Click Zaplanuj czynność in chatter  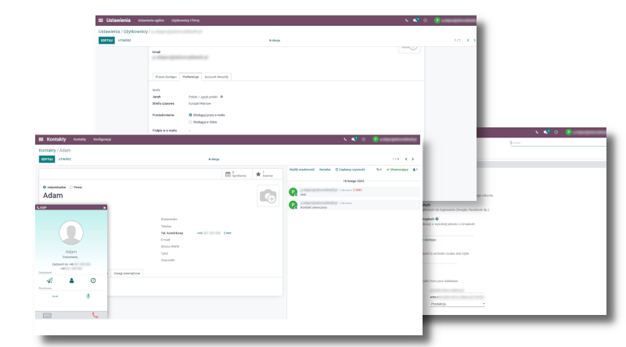coord(350,170)
